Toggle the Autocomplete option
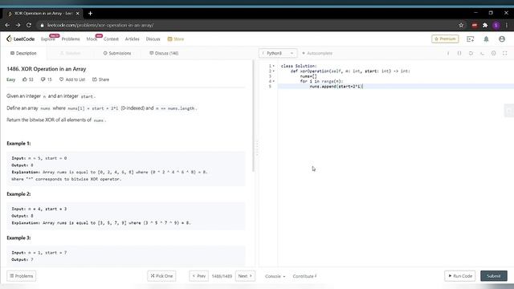 click(x=317, y=53)
